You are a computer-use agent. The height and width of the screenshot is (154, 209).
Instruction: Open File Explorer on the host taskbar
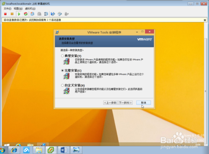coord(39,150)
